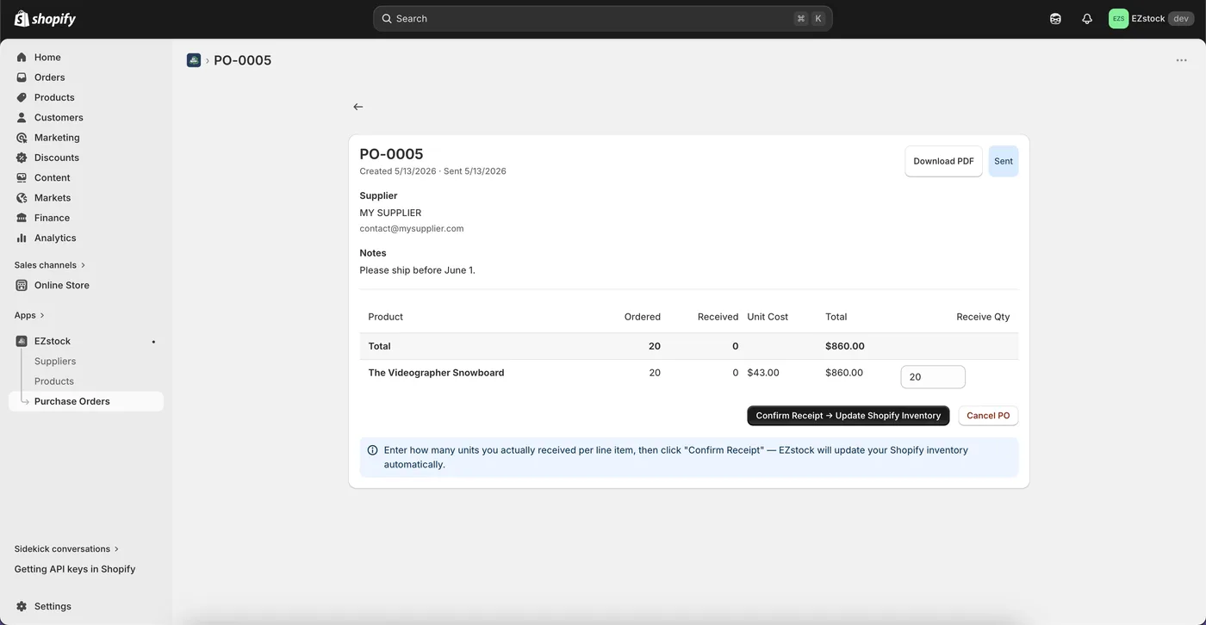Confirm Receipt and update Shopify inventory

pyautogui.click(x=849, y=416)
